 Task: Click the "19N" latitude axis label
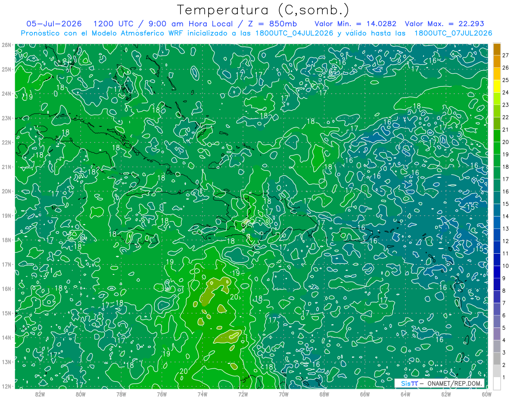pyautogui.click(x=6, y=215)
